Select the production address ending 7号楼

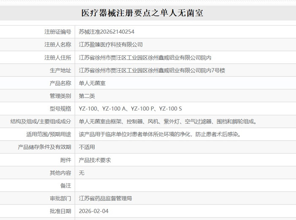tap(152, 71)
